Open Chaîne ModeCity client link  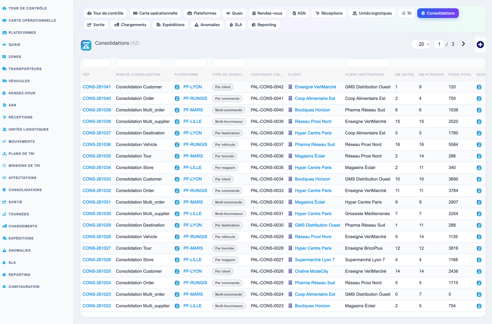(312, 271)
